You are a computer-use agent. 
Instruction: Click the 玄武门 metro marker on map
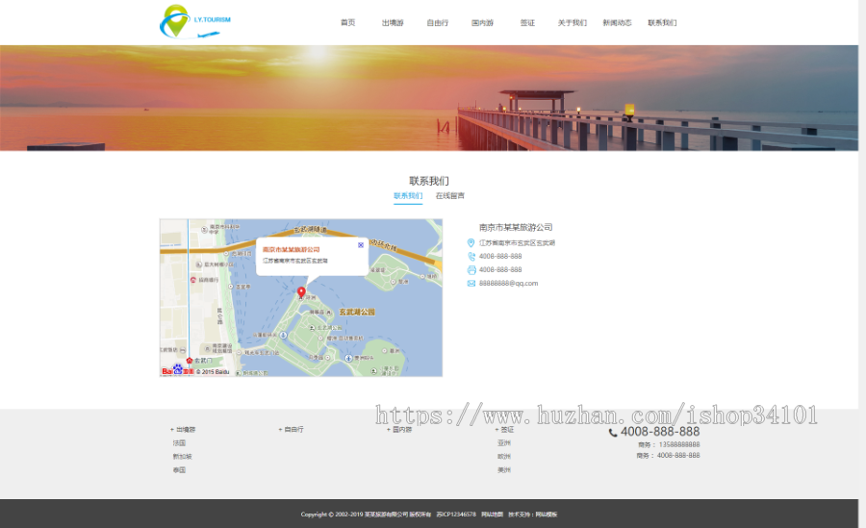point(190,360)
